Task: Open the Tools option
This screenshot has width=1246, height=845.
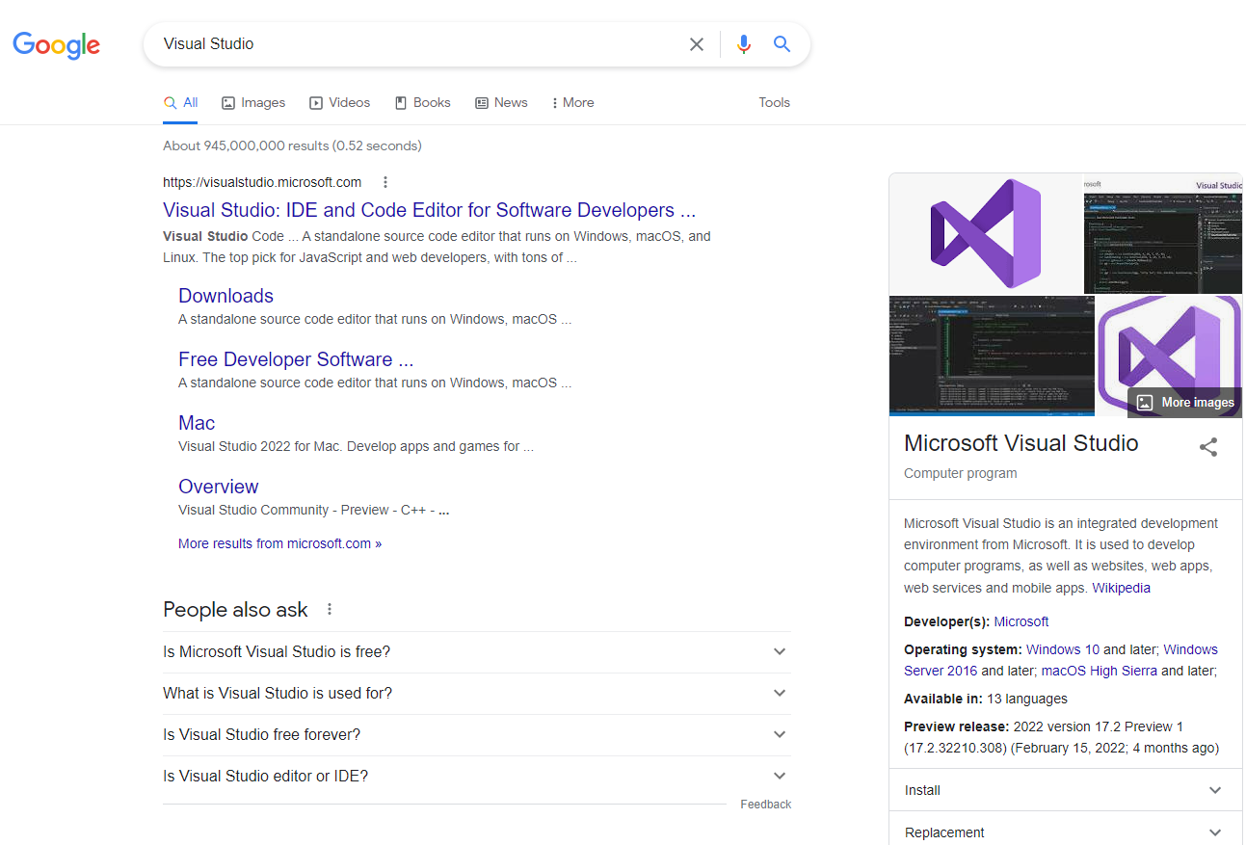Action: (x=774, y=103)
